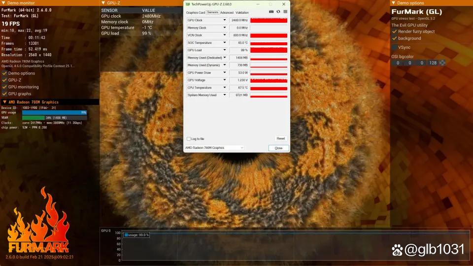Toggle the GPU-Z checkbox in Demo monitor
Viewport: 473px width, 266px height.
(4, 80)
